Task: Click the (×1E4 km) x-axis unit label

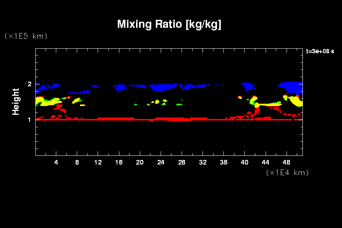Action: [287, 173]
